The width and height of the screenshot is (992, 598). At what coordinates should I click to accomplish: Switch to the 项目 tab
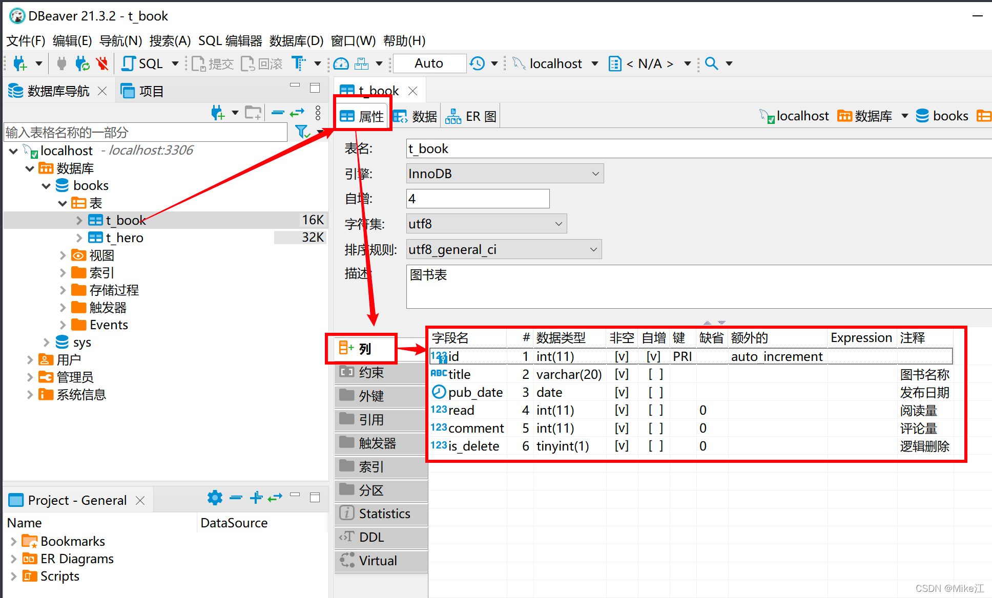(x=142, y=91)
